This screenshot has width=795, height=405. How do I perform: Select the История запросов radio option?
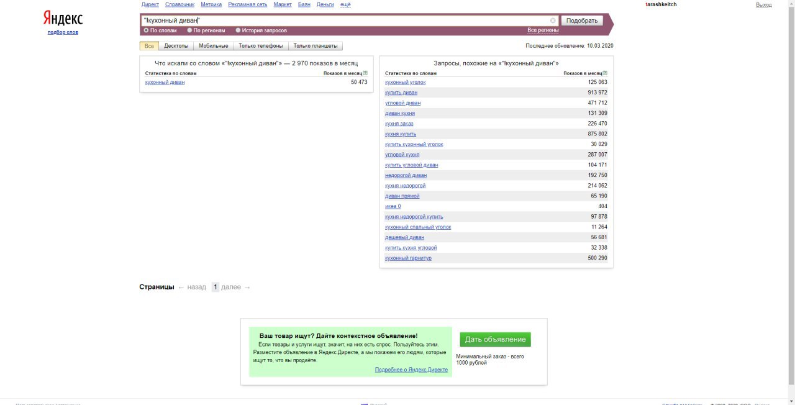238,30
